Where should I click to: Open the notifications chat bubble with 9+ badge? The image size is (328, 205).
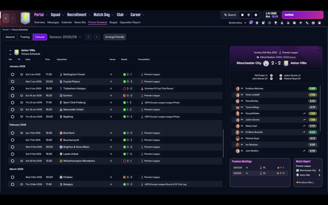pyautogui.click(x=251, y=22)
